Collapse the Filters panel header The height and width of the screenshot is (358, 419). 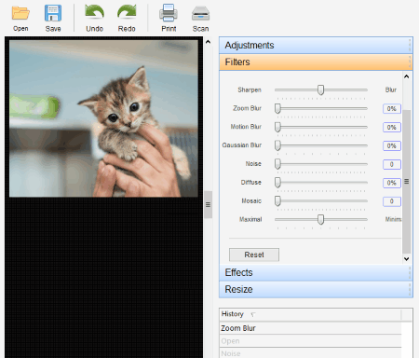pos(316,62)
